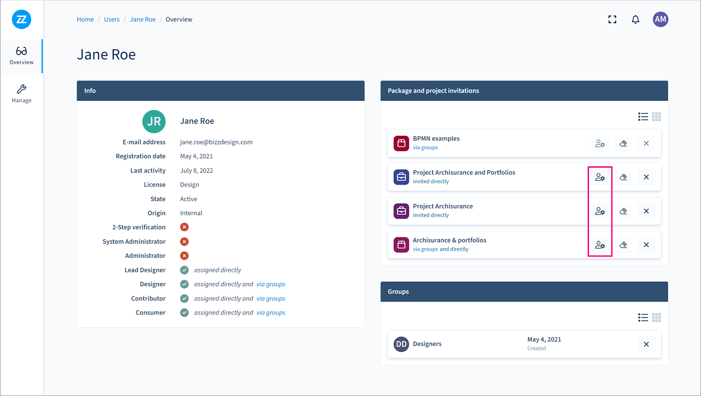Remove Project Archisurance and Portfolios with X
The width and height of the screenshot is (701, 396).
pyautogui.click(x=646, y=177)
